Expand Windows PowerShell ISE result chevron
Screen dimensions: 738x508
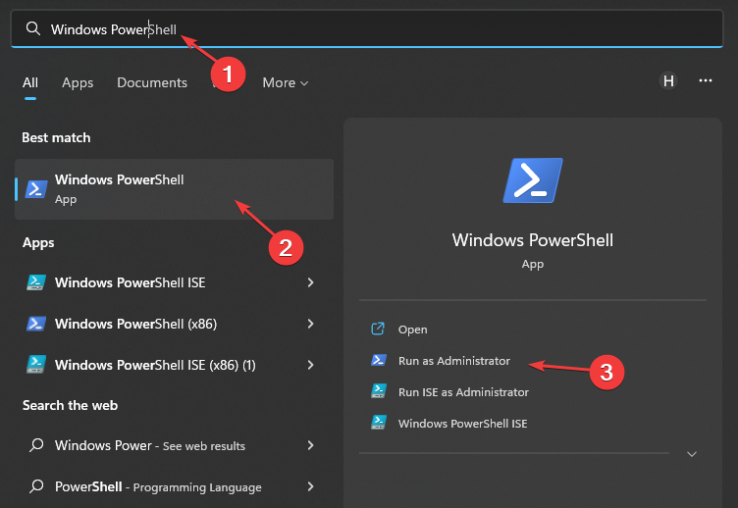click(311, 282)
